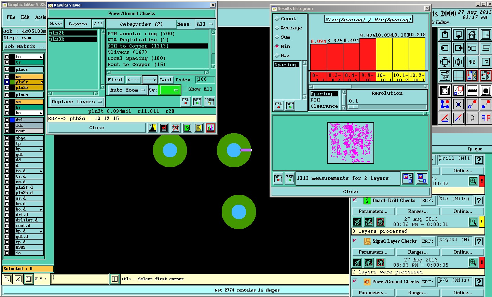492x297 pixels.
Task: Click the Job Matrix button
Action: 24,46
